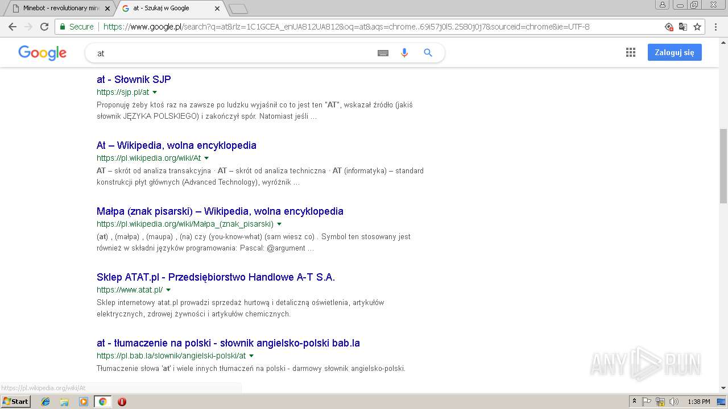728x409 pixels.
Task: Click into the Google search field
Action: [233, 53]
